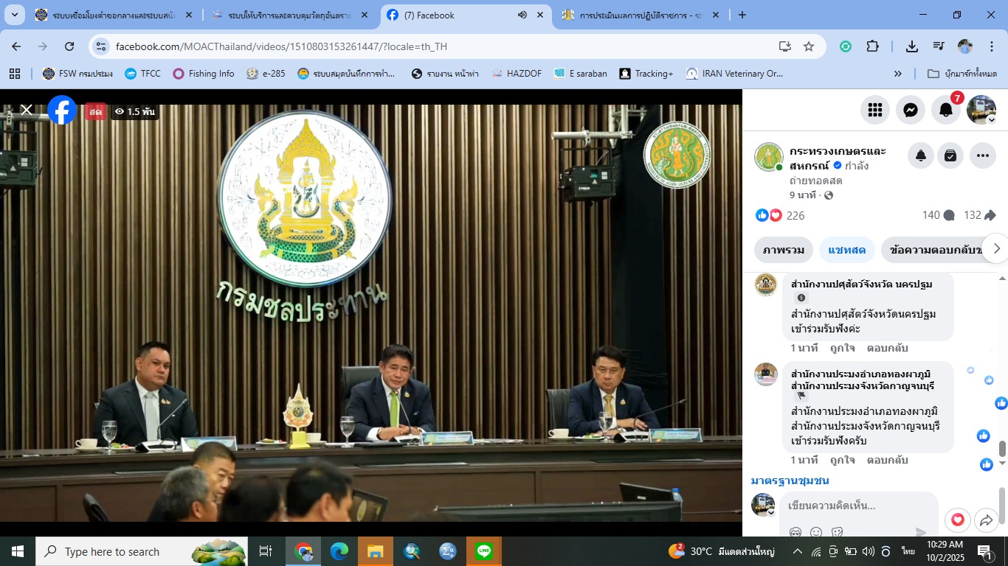The width and height of the screenshot is (1008, 566).
Task: Click the Facebook logo icon
Action: point(63,110)
